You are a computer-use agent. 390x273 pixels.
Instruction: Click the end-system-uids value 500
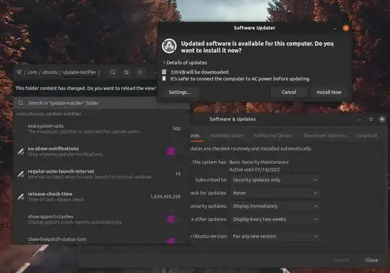tap(176, 129)
